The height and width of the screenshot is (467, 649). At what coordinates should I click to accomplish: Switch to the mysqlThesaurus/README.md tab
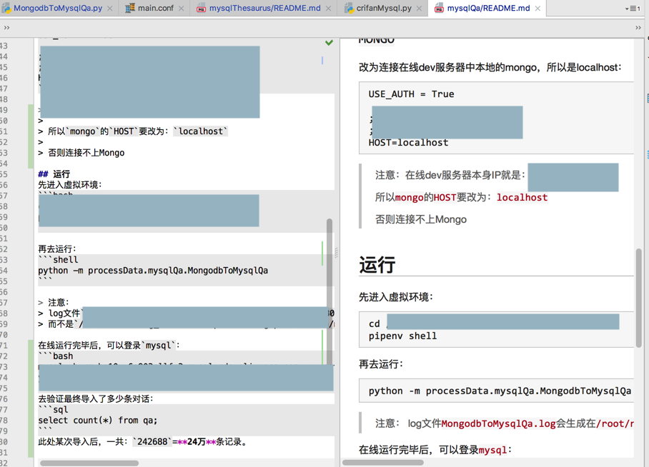tap(264, 8)
